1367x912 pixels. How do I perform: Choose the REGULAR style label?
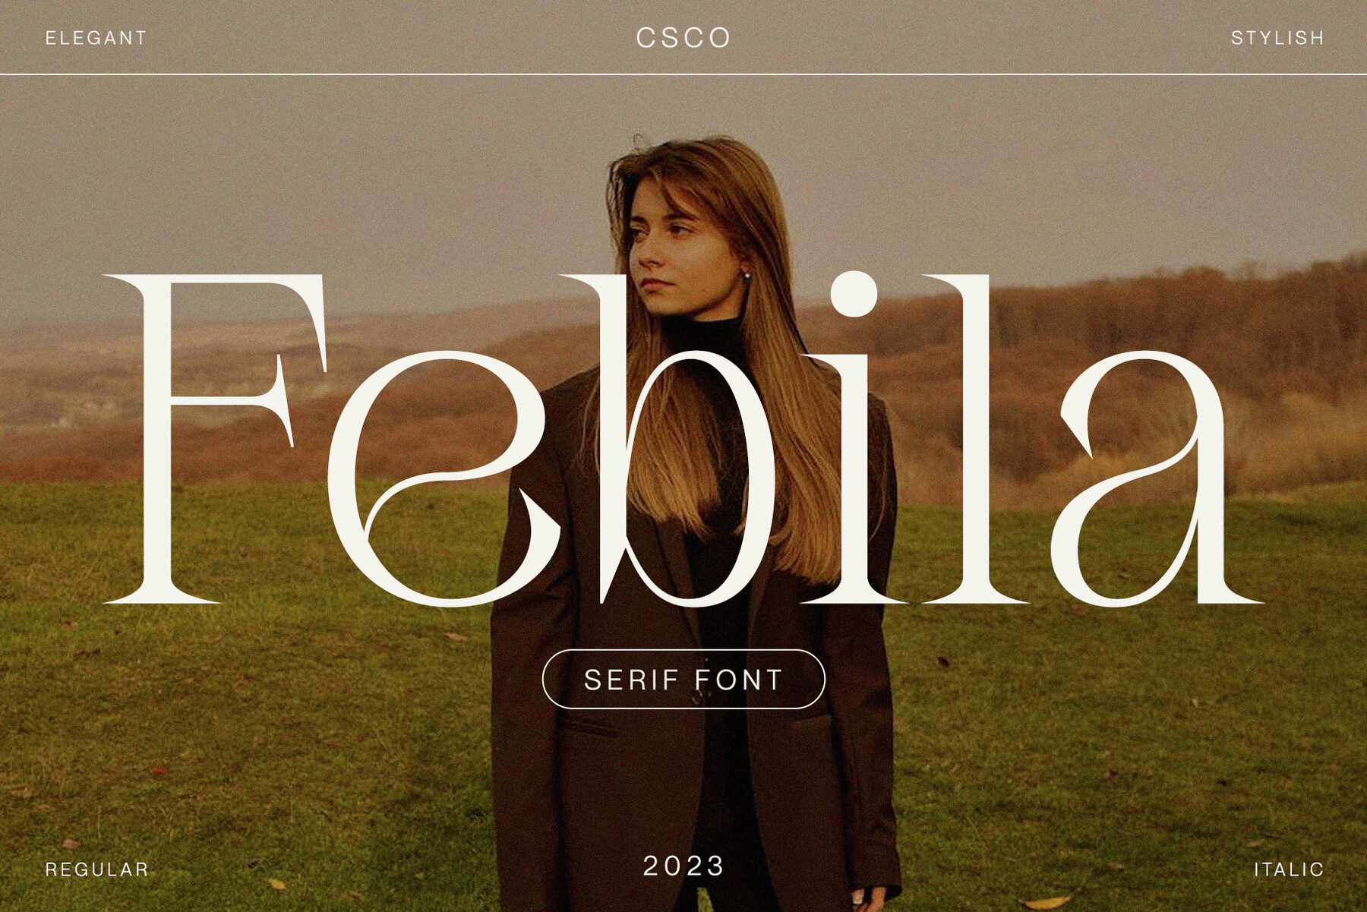pos(96,869)
